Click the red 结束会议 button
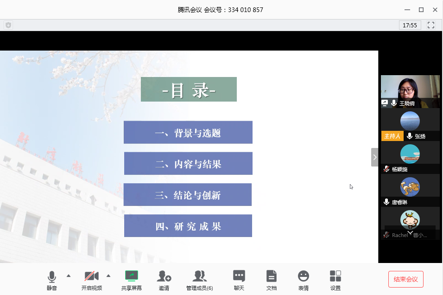The width and height of the screenshot is (443, 295). (406, 279)
